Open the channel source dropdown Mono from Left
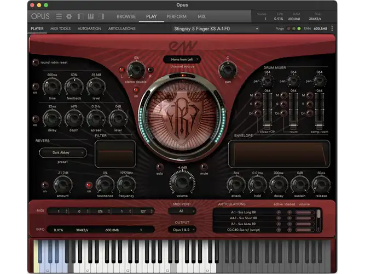The height and width of the screenshot is (274, 365). pyautogui.click(x=182, y=60)
